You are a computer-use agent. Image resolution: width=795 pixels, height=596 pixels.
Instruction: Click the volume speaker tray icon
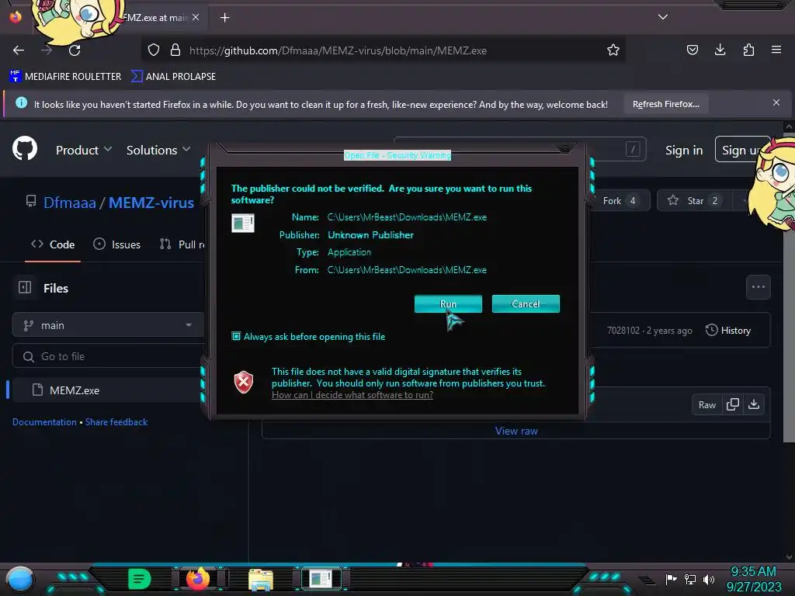click(x=708, y=579)
